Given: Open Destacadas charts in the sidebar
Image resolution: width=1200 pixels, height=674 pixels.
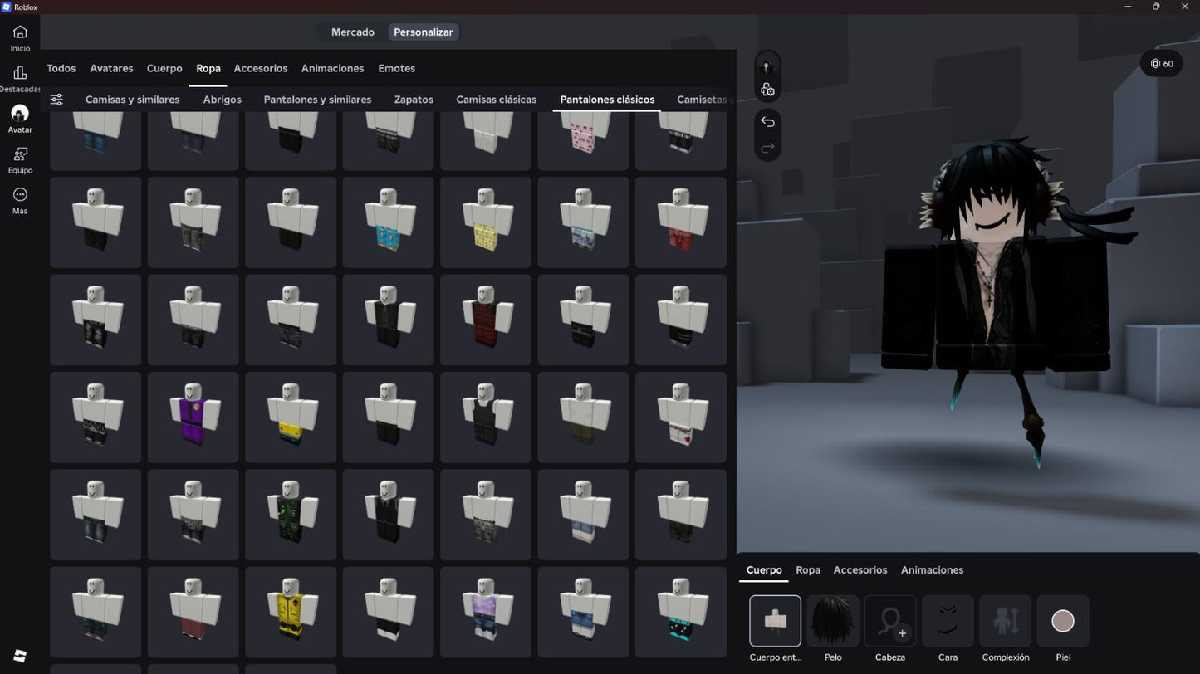Looking at the screenshot, I should pos(20,79).
